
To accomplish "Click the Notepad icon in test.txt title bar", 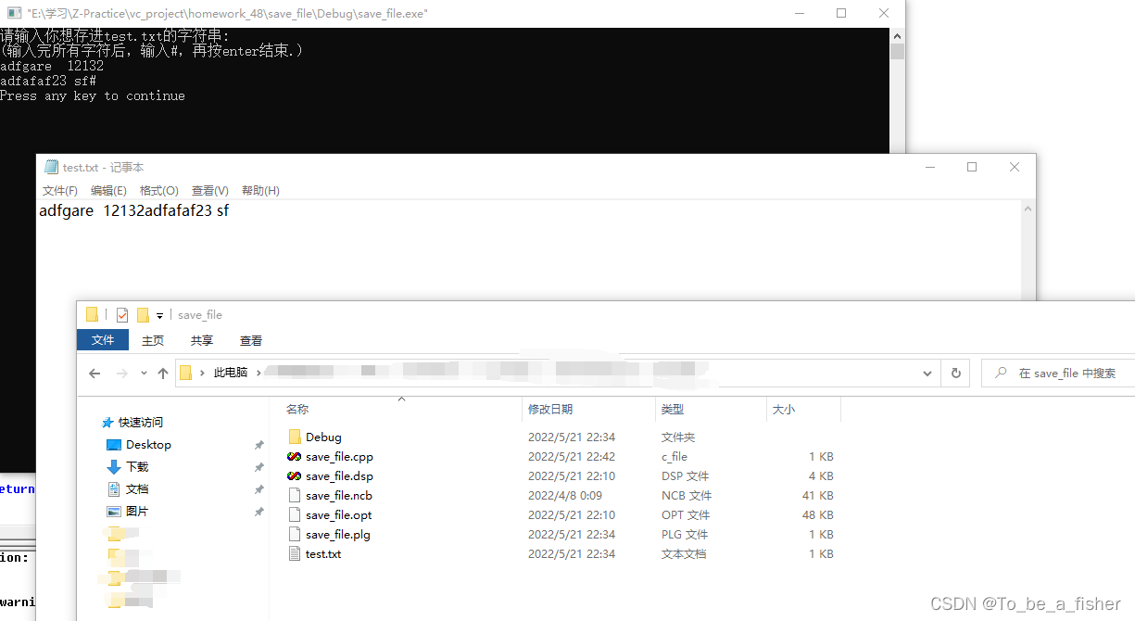I will tap(51, 167).
